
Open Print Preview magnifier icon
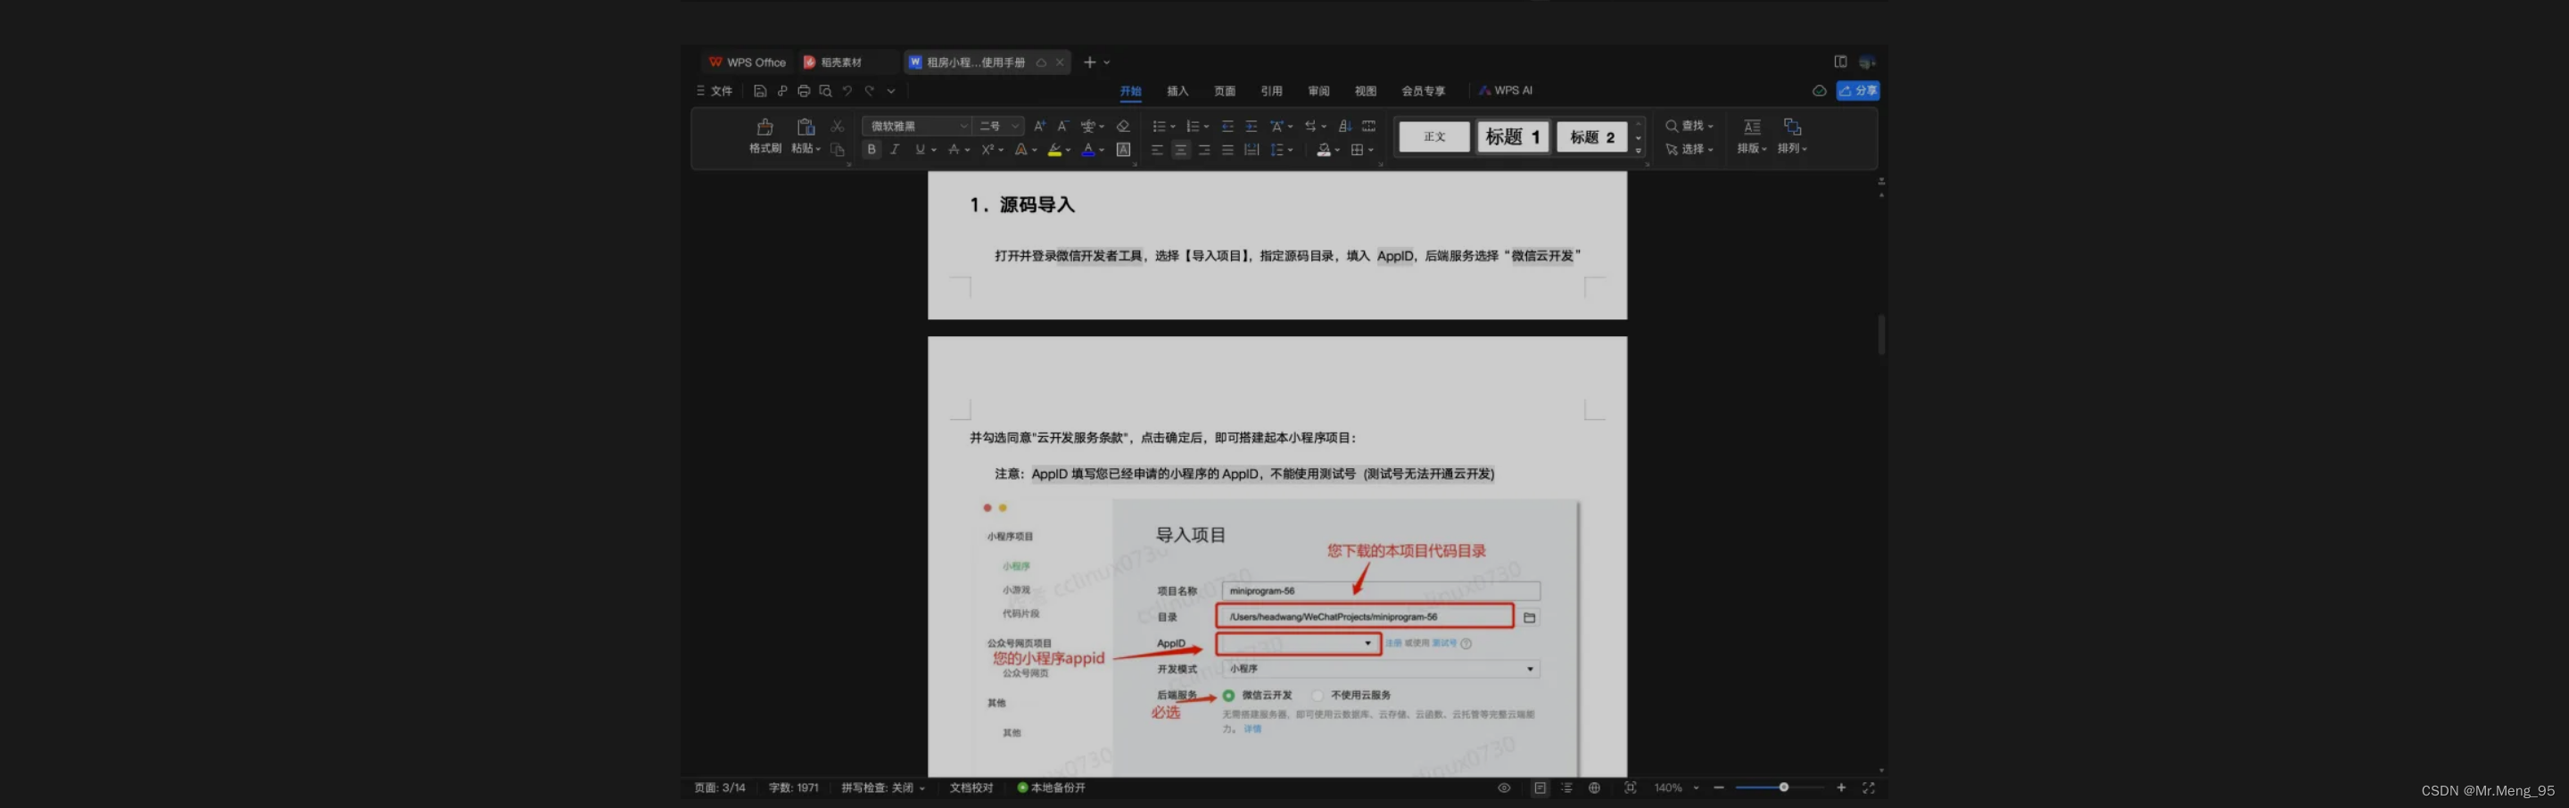point(825,91)
